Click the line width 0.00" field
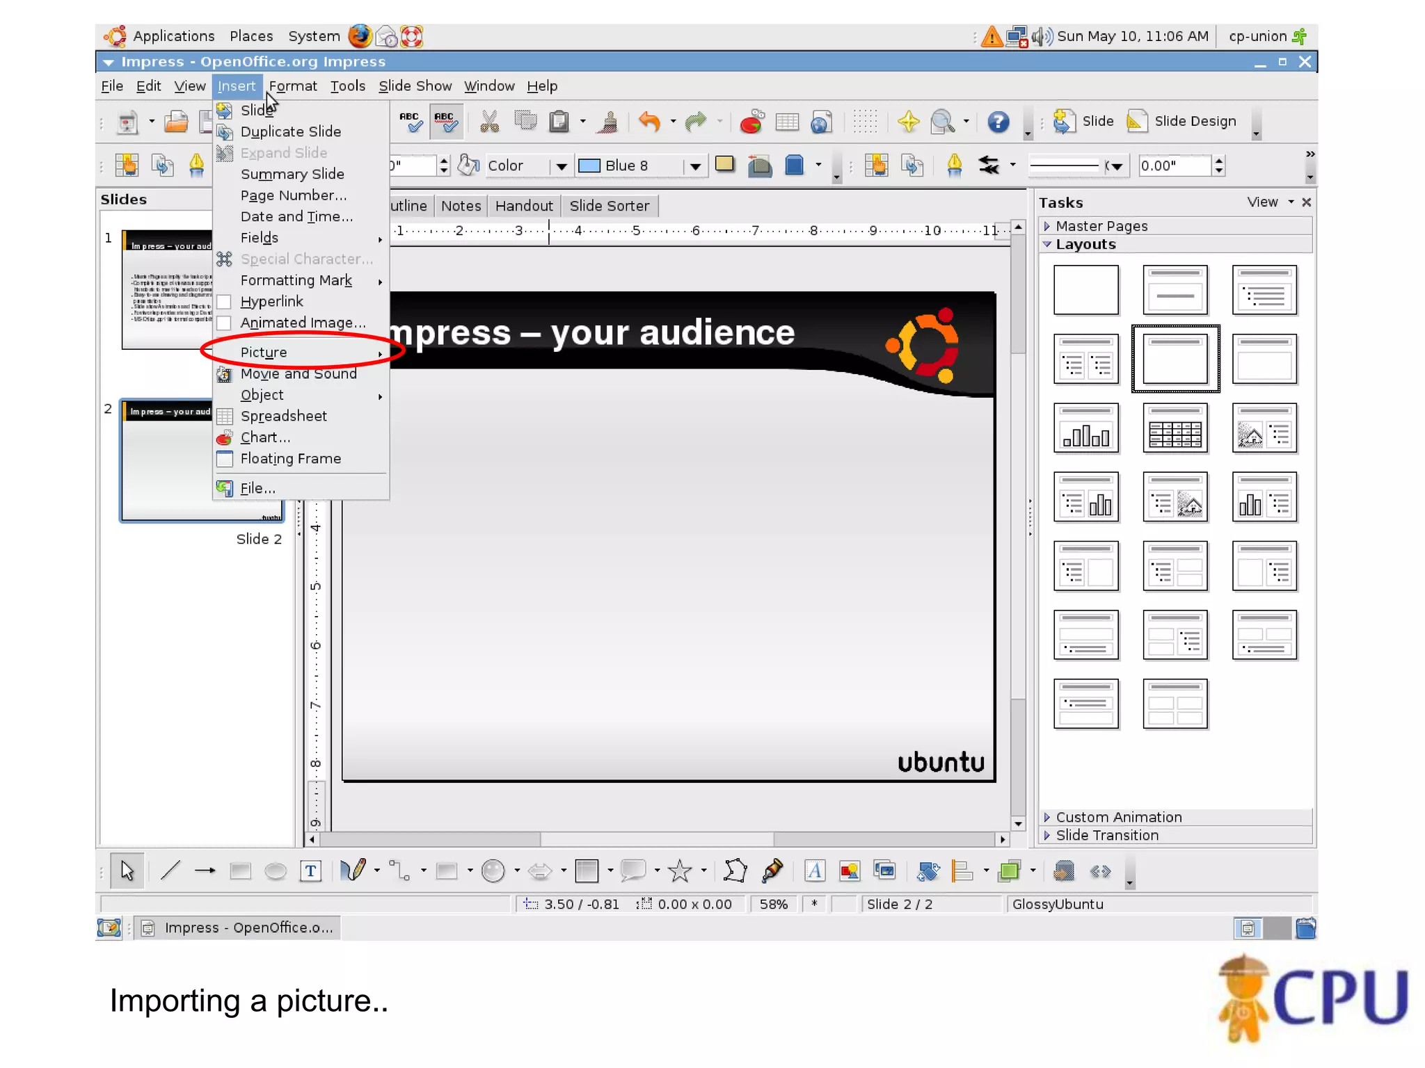Viewport: 1425px width, 1068px height. pyautogui.click(x=1175, y=166)
